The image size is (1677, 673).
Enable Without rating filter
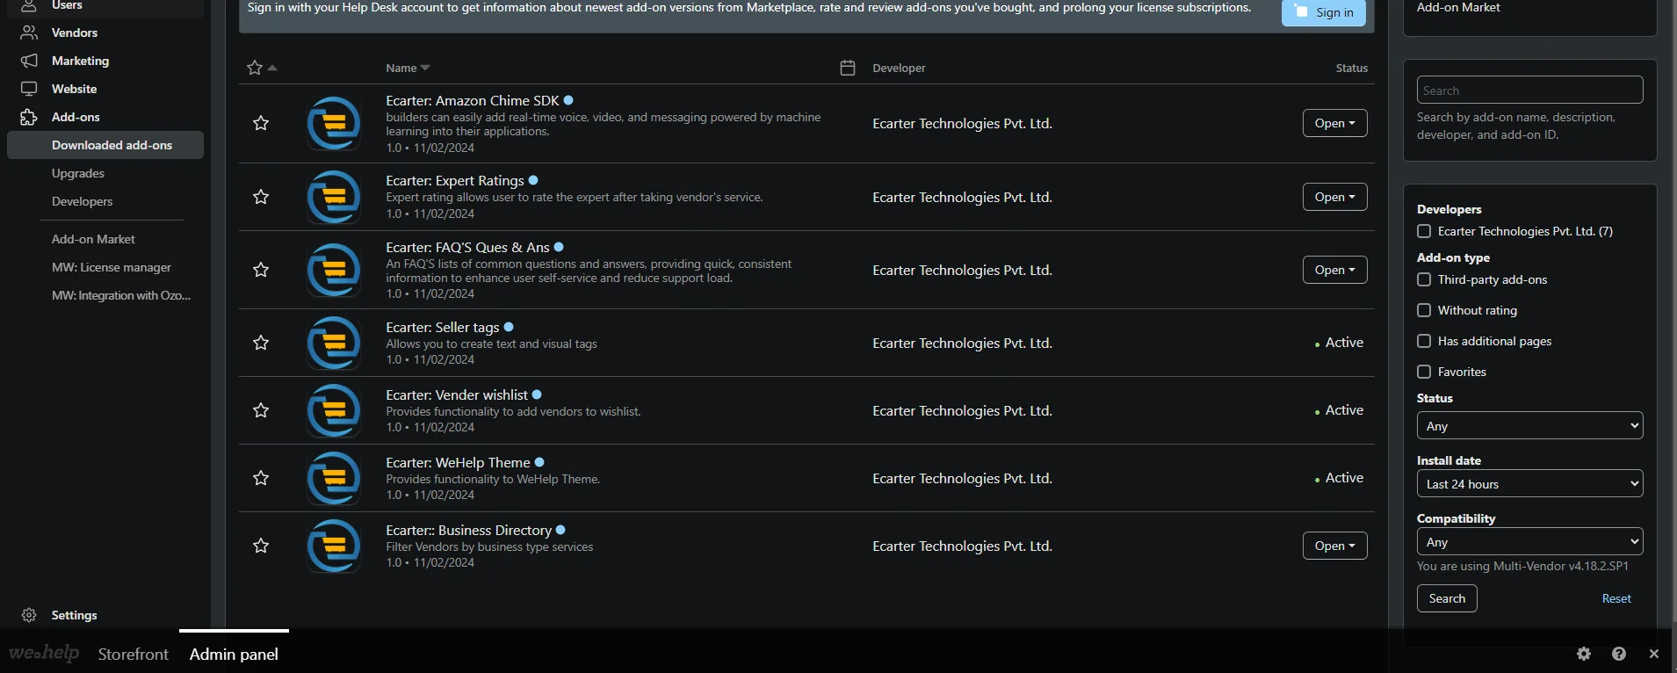tap(1424, 310)
